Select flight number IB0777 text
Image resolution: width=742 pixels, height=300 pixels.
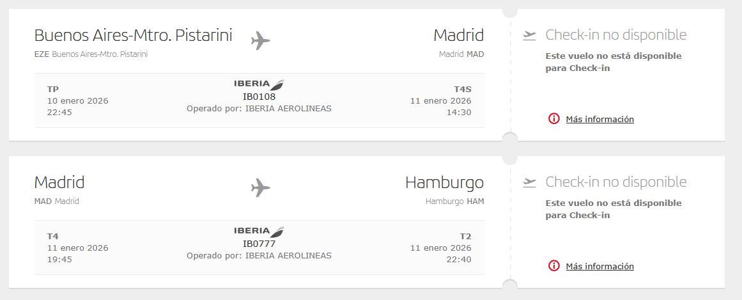pyautogui.click(x=259, y=244)
